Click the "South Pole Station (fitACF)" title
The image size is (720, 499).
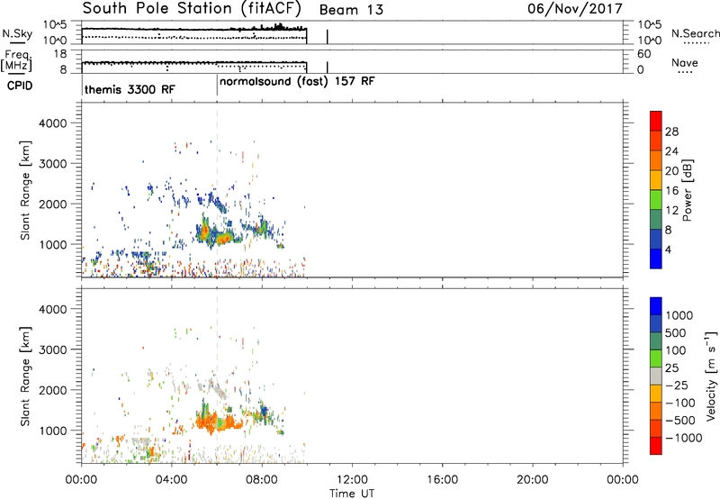192,8
